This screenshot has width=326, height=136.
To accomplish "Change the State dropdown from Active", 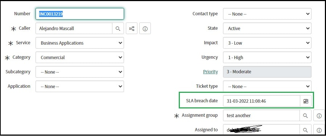I will (267, 28).
